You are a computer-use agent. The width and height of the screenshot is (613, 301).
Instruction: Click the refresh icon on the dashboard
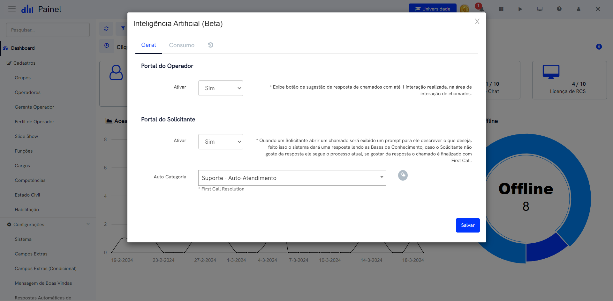click(106, 28)
